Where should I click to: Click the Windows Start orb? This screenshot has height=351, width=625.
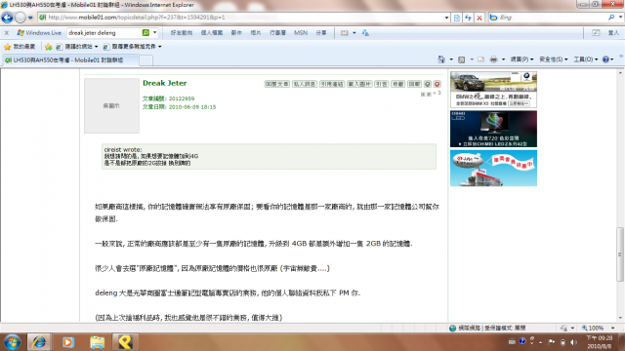[x=12, y=342]
